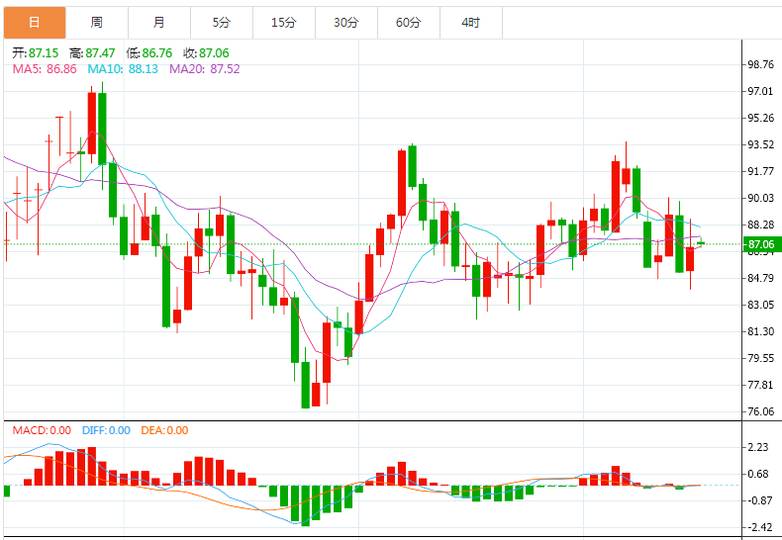Click the MA20: 87.52 label
Viewport: 782px width, 540px height.
[205, 69]
